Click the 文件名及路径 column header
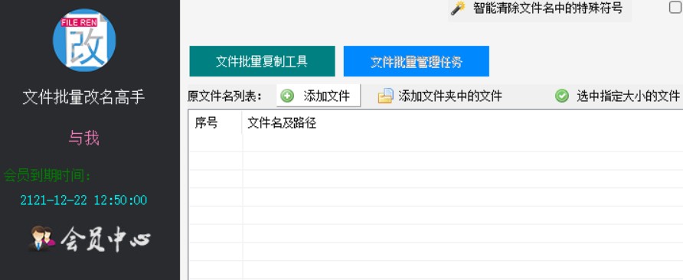Screen dimensions: 683x280 282,123
